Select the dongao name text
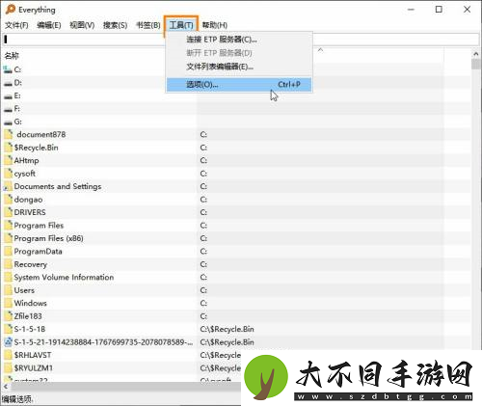 click(28, 200)
